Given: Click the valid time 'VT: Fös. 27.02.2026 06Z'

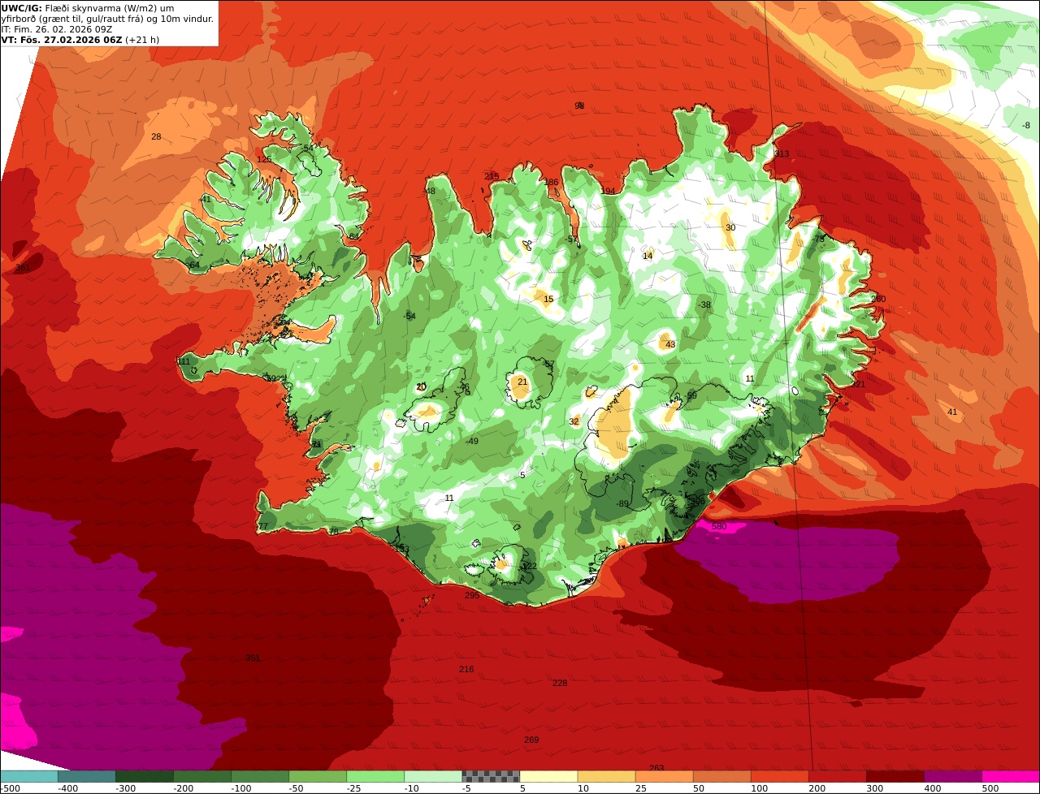Looking at the screenshot, I should coord(61,39).
